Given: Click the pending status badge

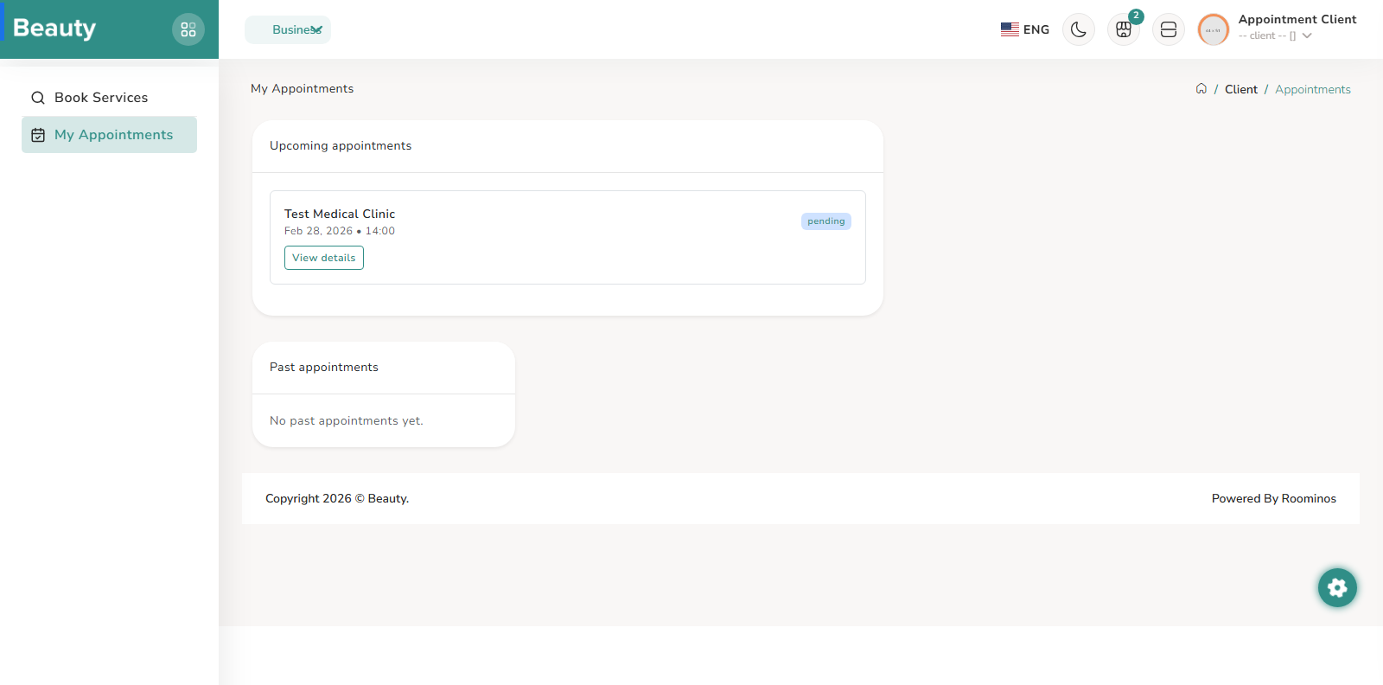Looking at the screenshot, I should click(826, 221).
